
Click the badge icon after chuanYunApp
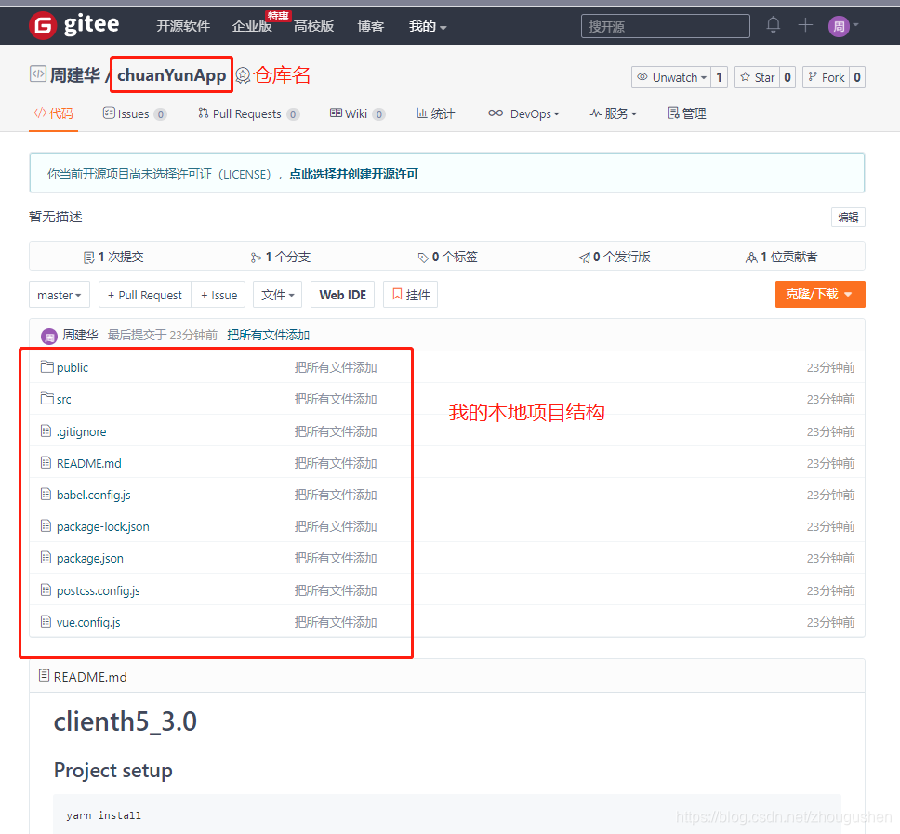coord(243,75)
